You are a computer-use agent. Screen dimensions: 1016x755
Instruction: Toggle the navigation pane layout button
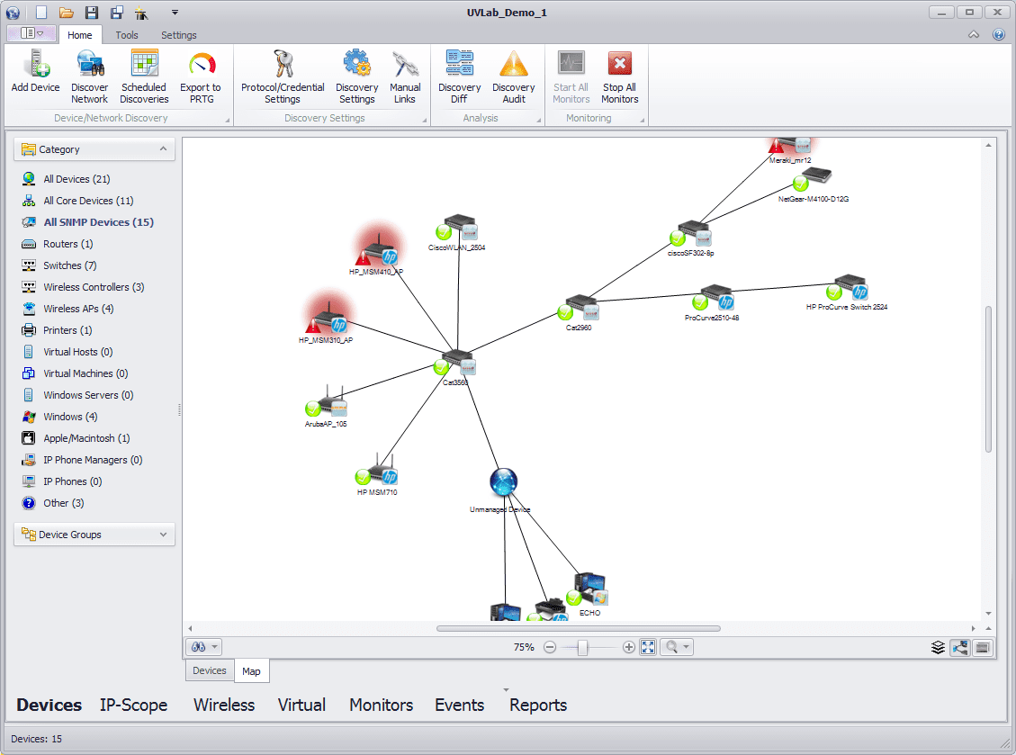tap(31, 33)
